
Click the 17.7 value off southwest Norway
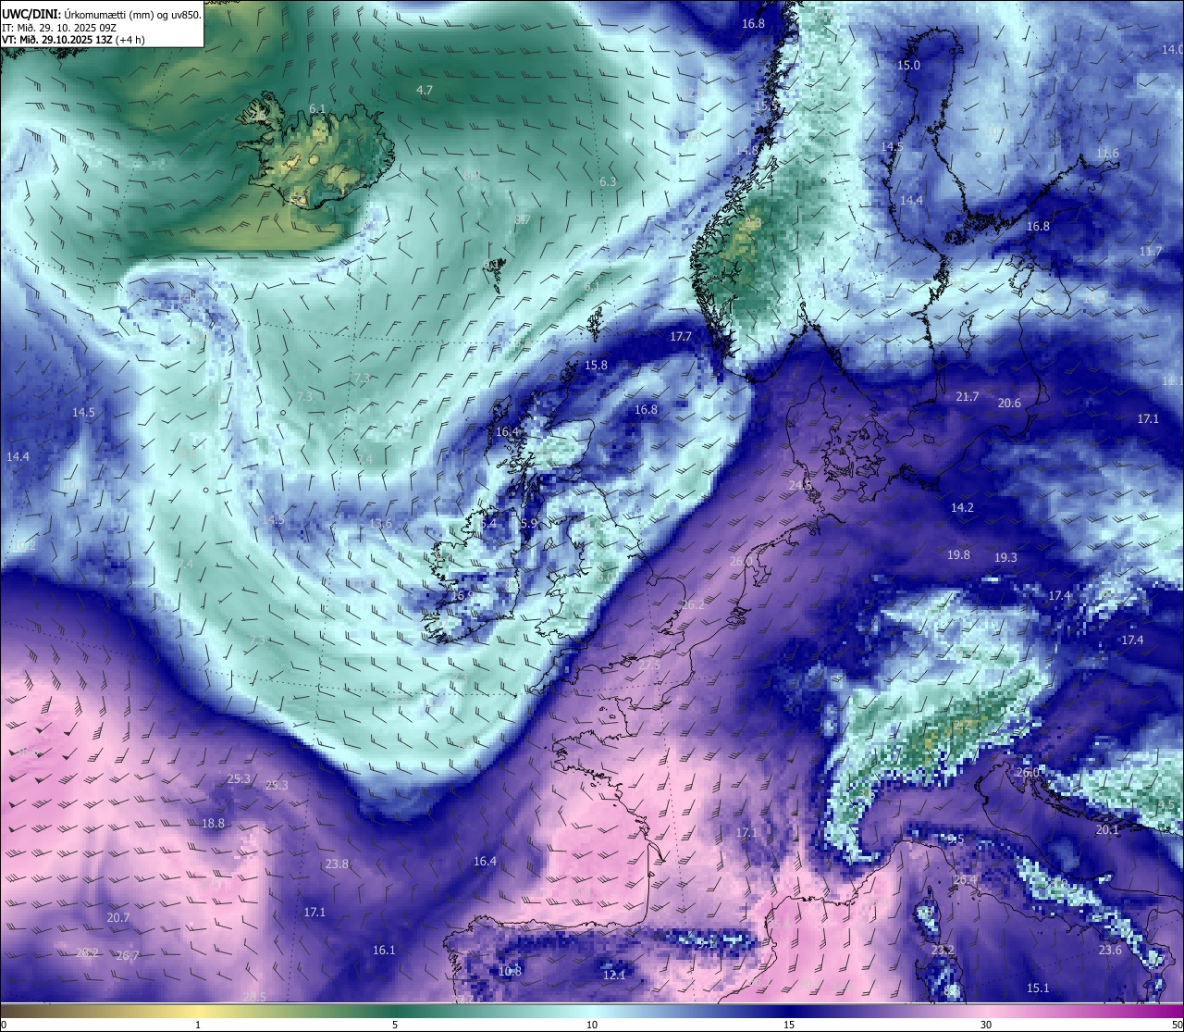point(681,337)
